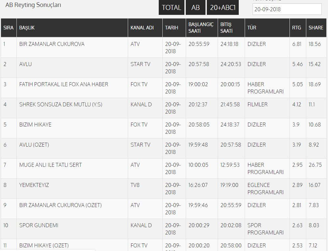Open the 20+ABC1 ratings tab

pyautogui.click(x=223, y=7)
